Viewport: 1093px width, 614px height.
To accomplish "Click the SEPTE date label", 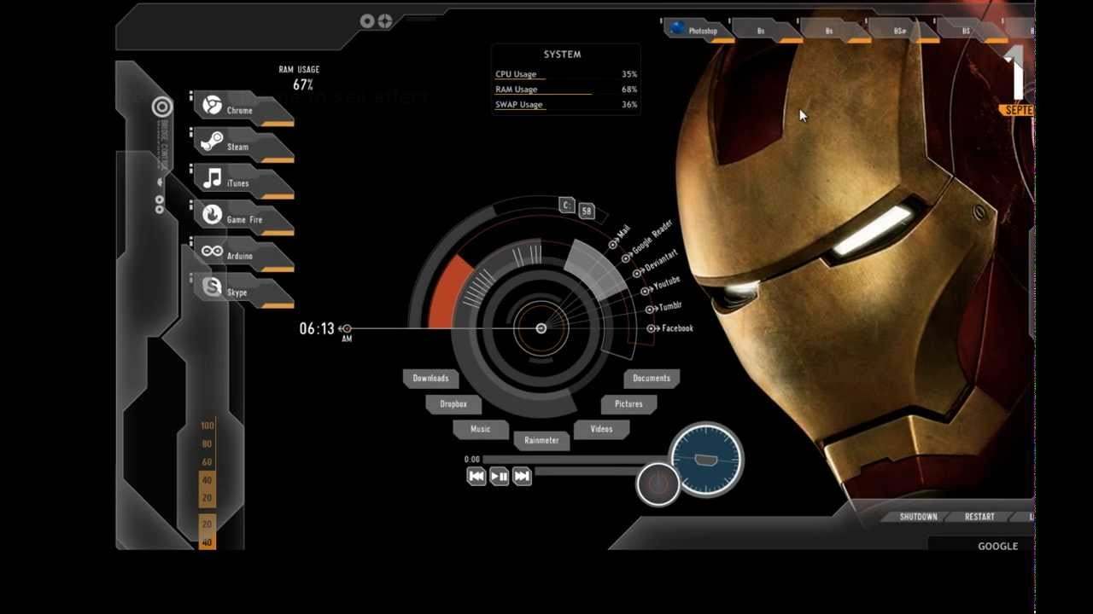I will click(x=1016, y=111).
